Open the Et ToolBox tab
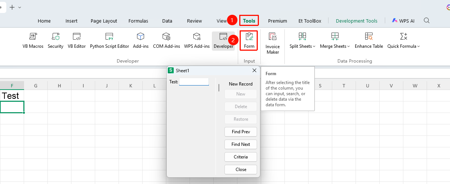This screenshot has height=184, width=450. (x=310, y=21)
